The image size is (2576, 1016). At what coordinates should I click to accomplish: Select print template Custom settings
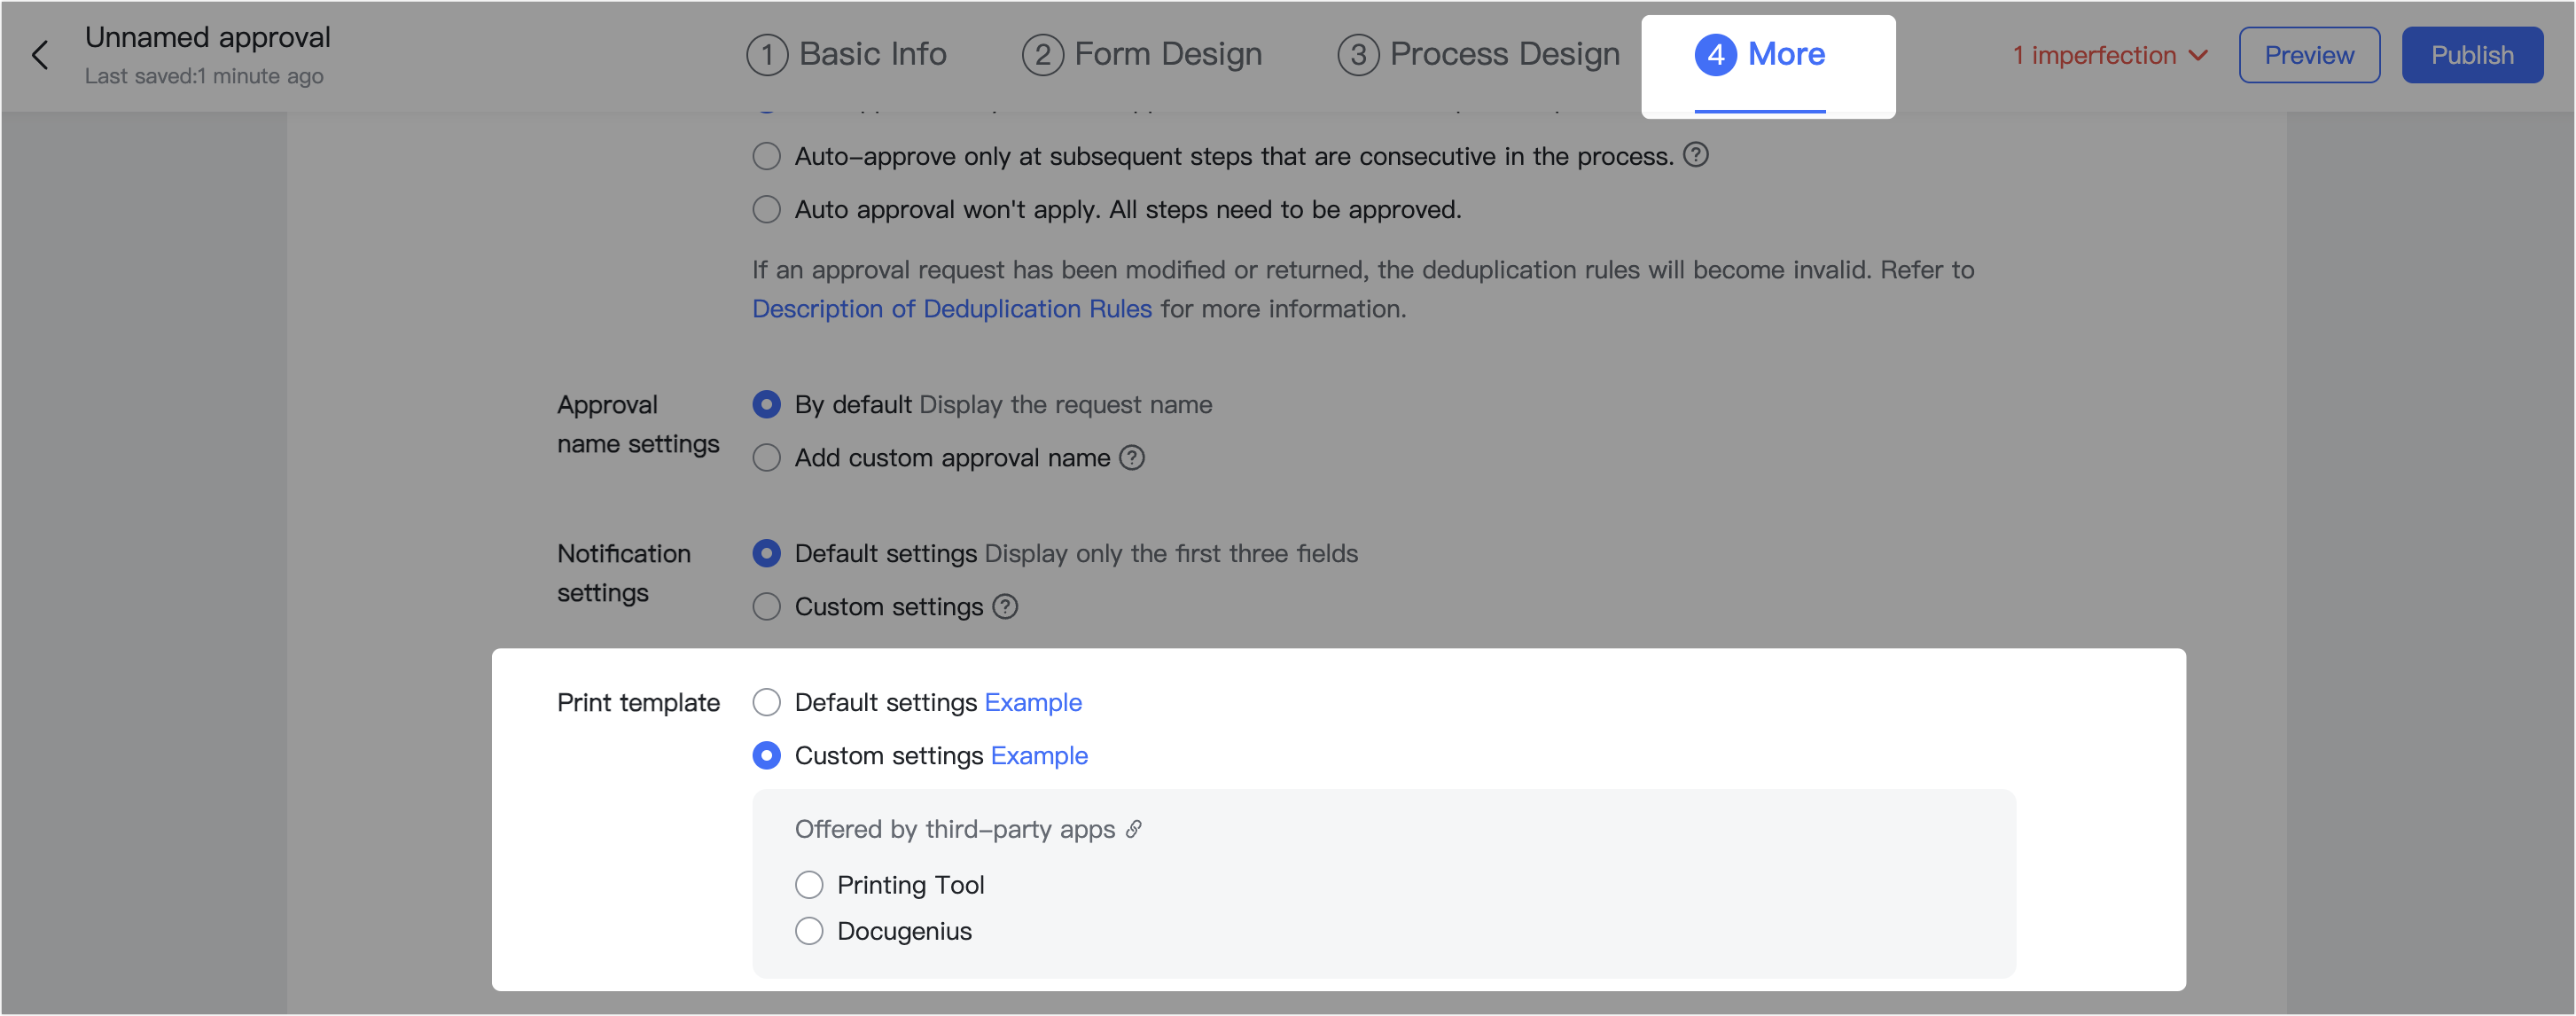pyautogui.click(x=766, y=756)
